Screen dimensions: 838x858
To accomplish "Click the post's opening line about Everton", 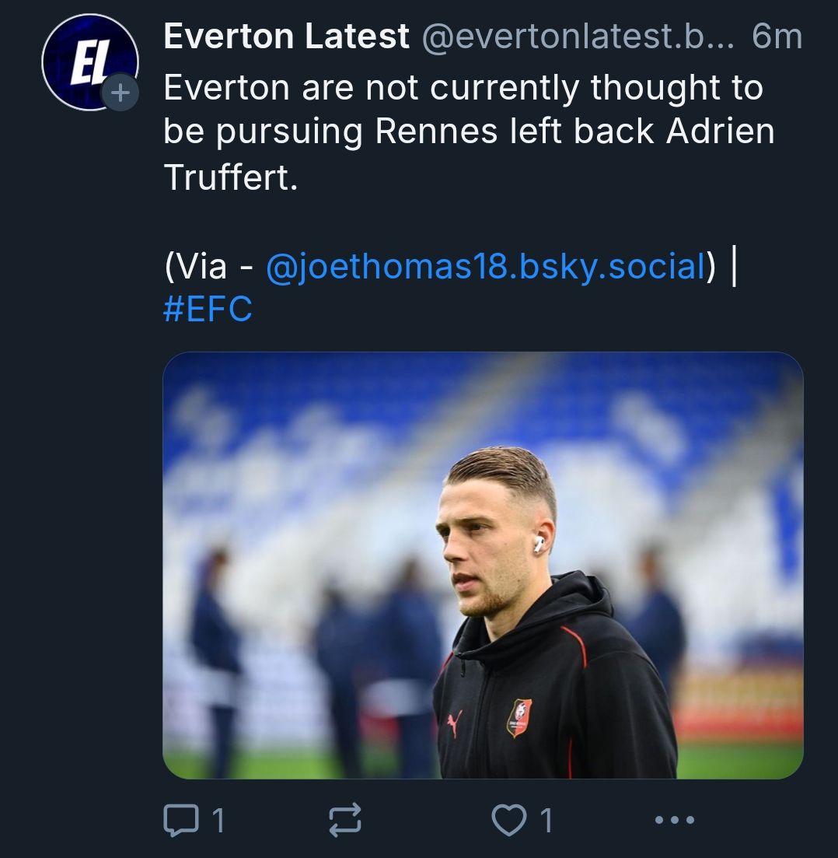I will click(463, 89).
